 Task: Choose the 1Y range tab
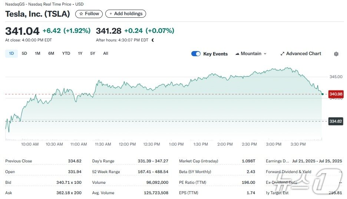(x=80, y=54)
